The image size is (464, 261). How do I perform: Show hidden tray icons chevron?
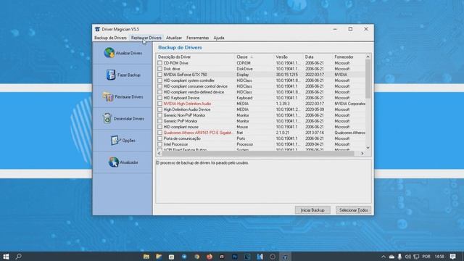click(x=384, y=257)
